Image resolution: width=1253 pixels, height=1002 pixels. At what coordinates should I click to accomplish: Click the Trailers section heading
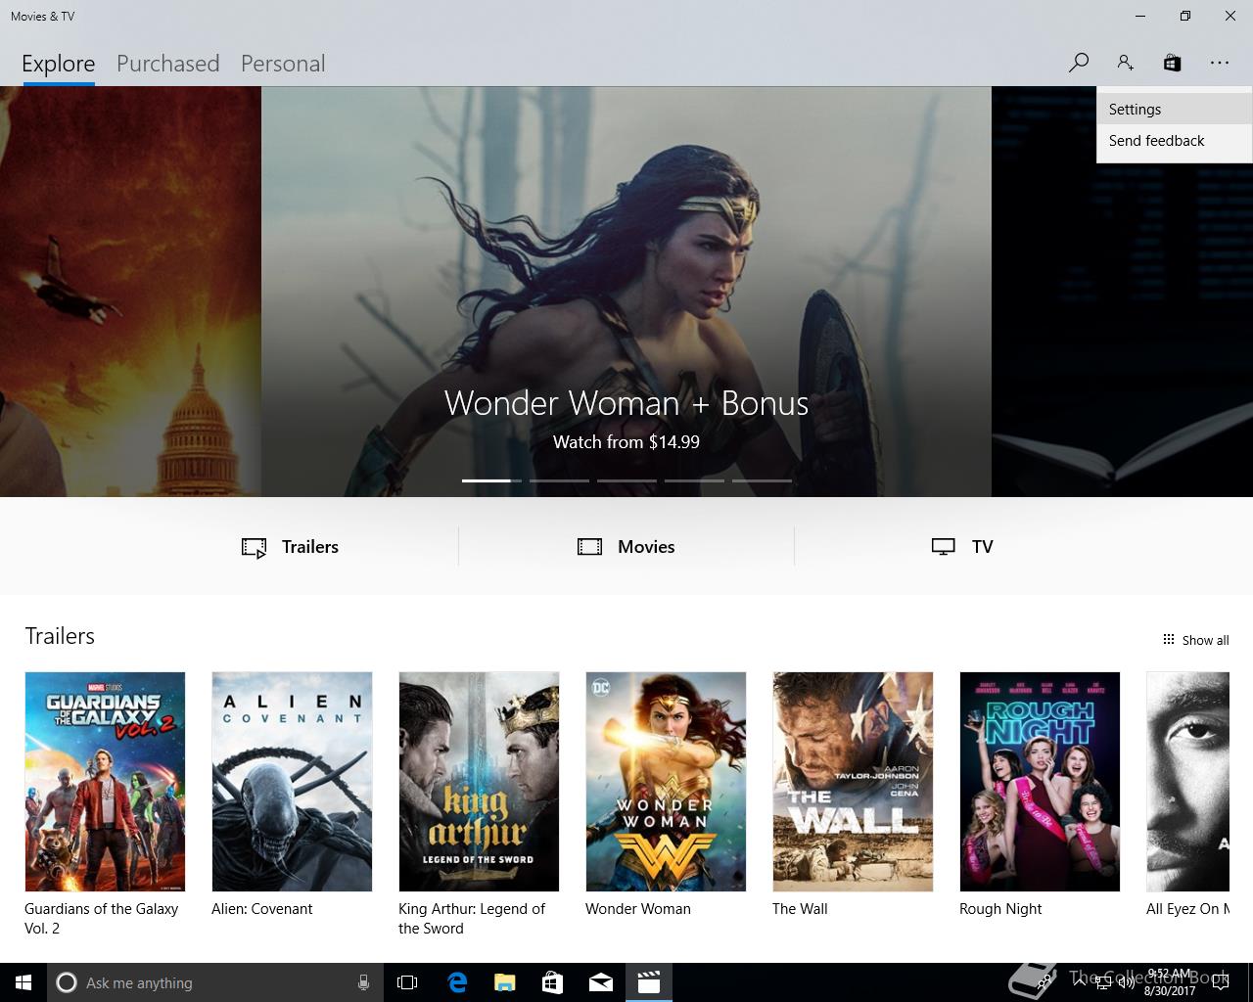(x=60, y=636)
